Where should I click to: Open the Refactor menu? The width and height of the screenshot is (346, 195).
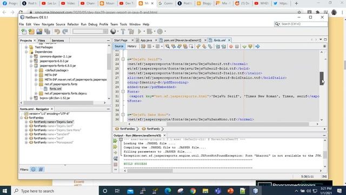point(73,24)
